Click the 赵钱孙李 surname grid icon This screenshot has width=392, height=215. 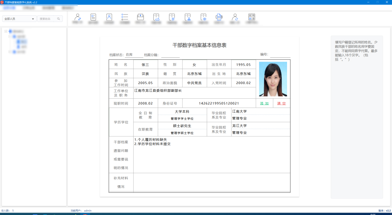point(252,17)
